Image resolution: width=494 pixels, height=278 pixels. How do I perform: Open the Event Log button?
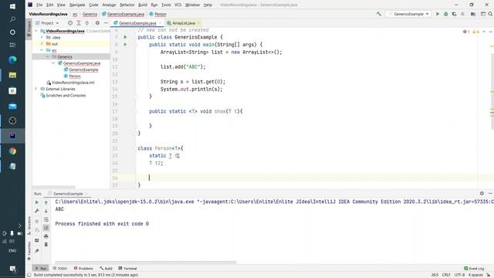click(474, 269)
